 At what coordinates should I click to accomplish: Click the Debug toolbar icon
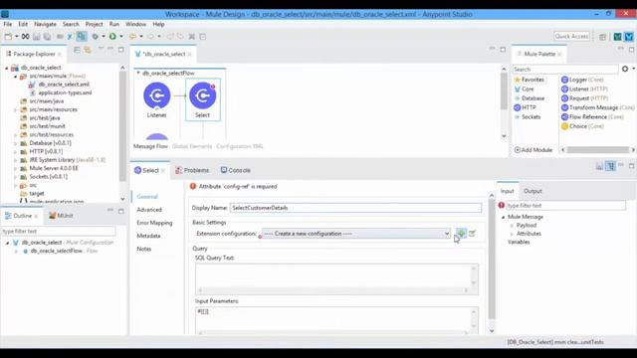[96, 37]
